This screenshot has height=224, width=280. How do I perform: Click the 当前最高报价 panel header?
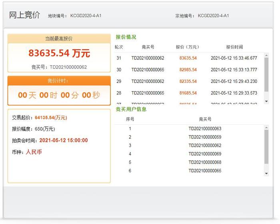click(59, 38)
